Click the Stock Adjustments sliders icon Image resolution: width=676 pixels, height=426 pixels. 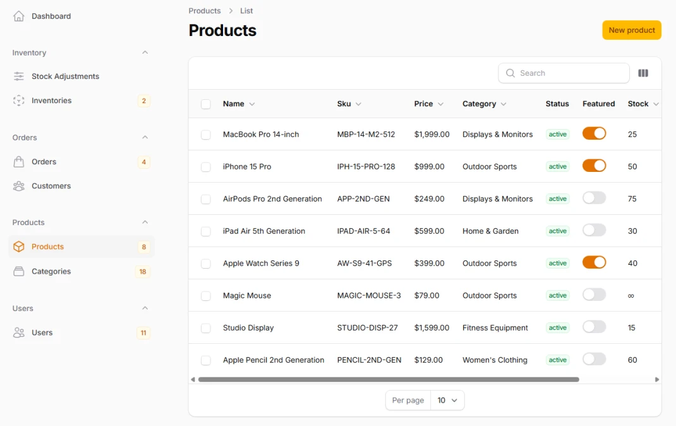[19, 76]
